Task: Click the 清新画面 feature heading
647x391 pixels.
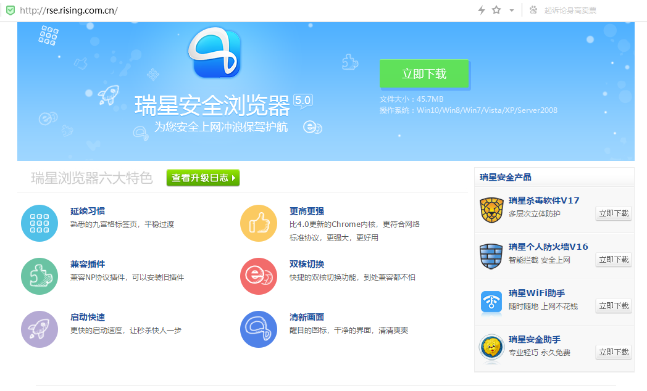Action: coord(307,317)
